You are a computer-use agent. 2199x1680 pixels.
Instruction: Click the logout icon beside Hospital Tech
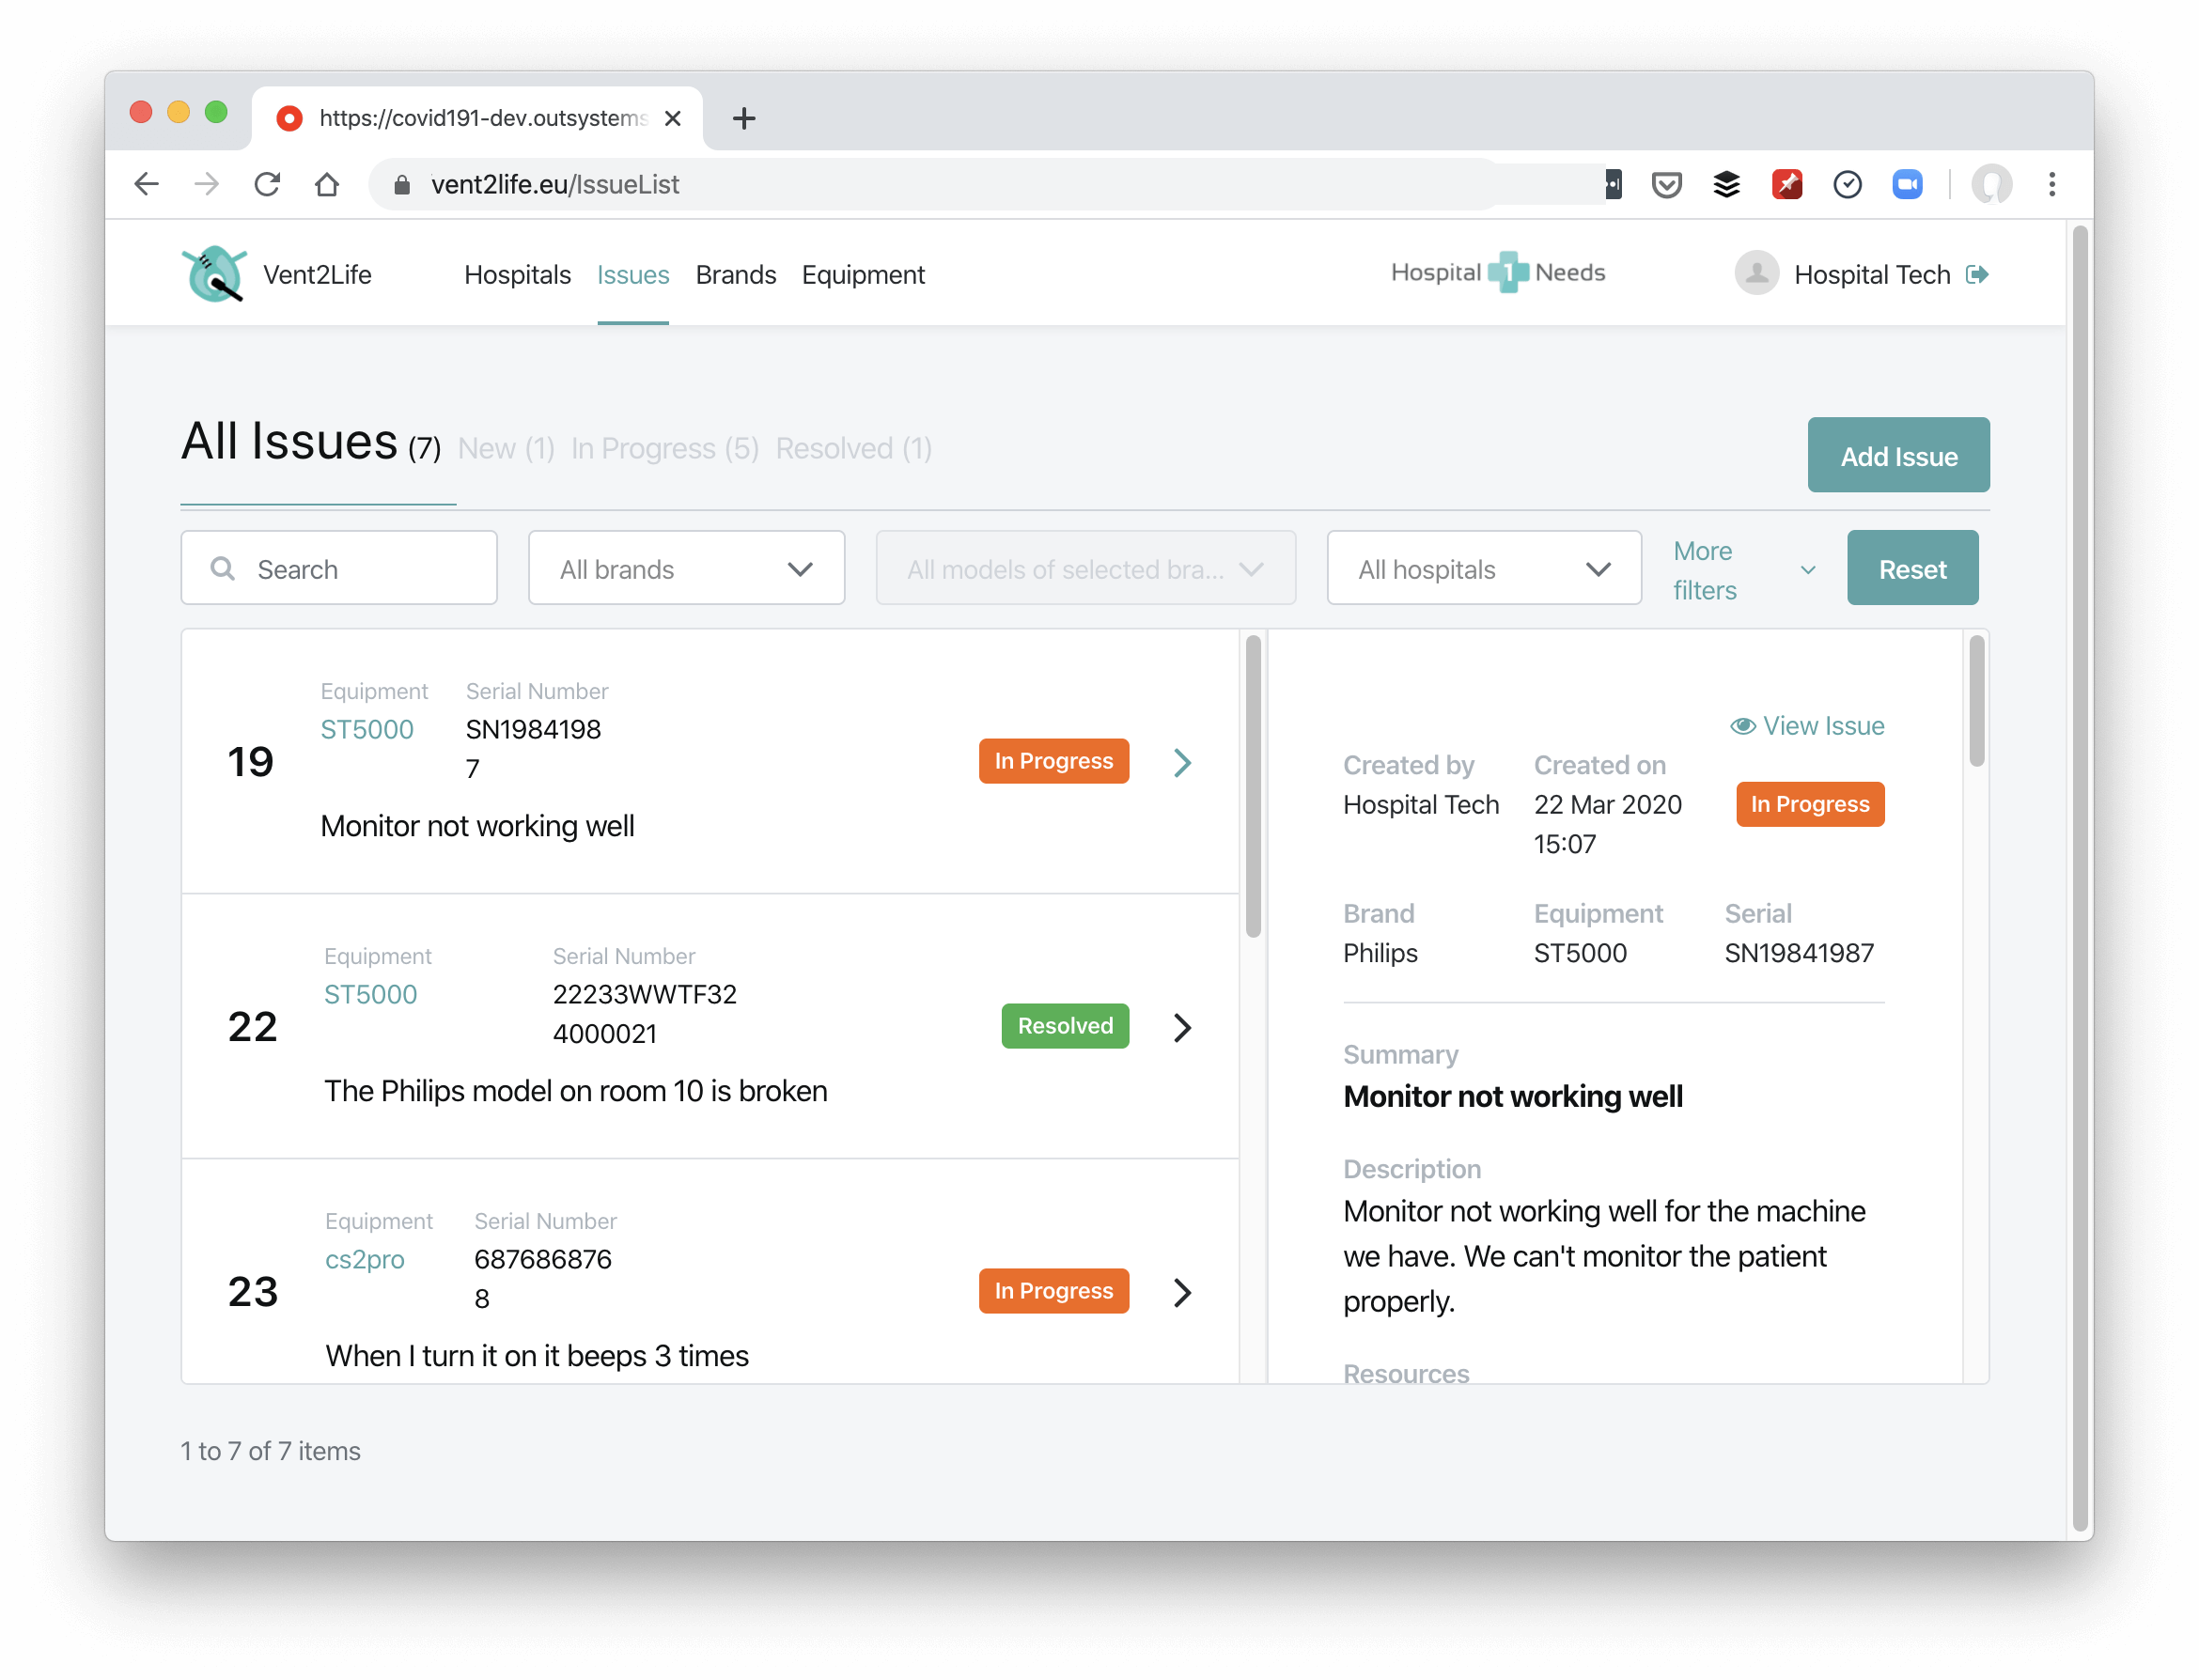(x=1976, y=274)
